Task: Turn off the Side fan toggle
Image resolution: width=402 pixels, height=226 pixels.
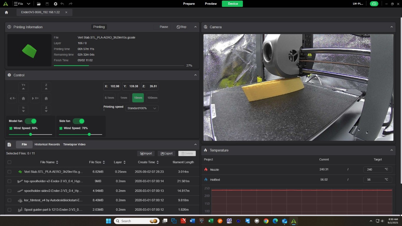Action: click(79, 121)
